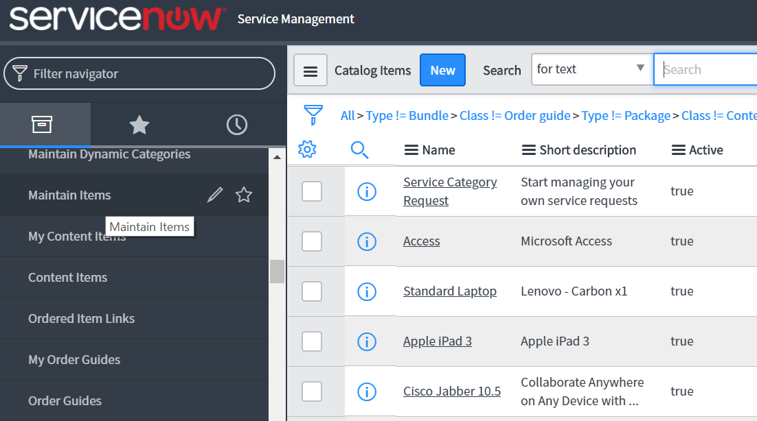Open the search magnifier in the list header
This screenshot has height=421, width=757.
click(359, 149)
